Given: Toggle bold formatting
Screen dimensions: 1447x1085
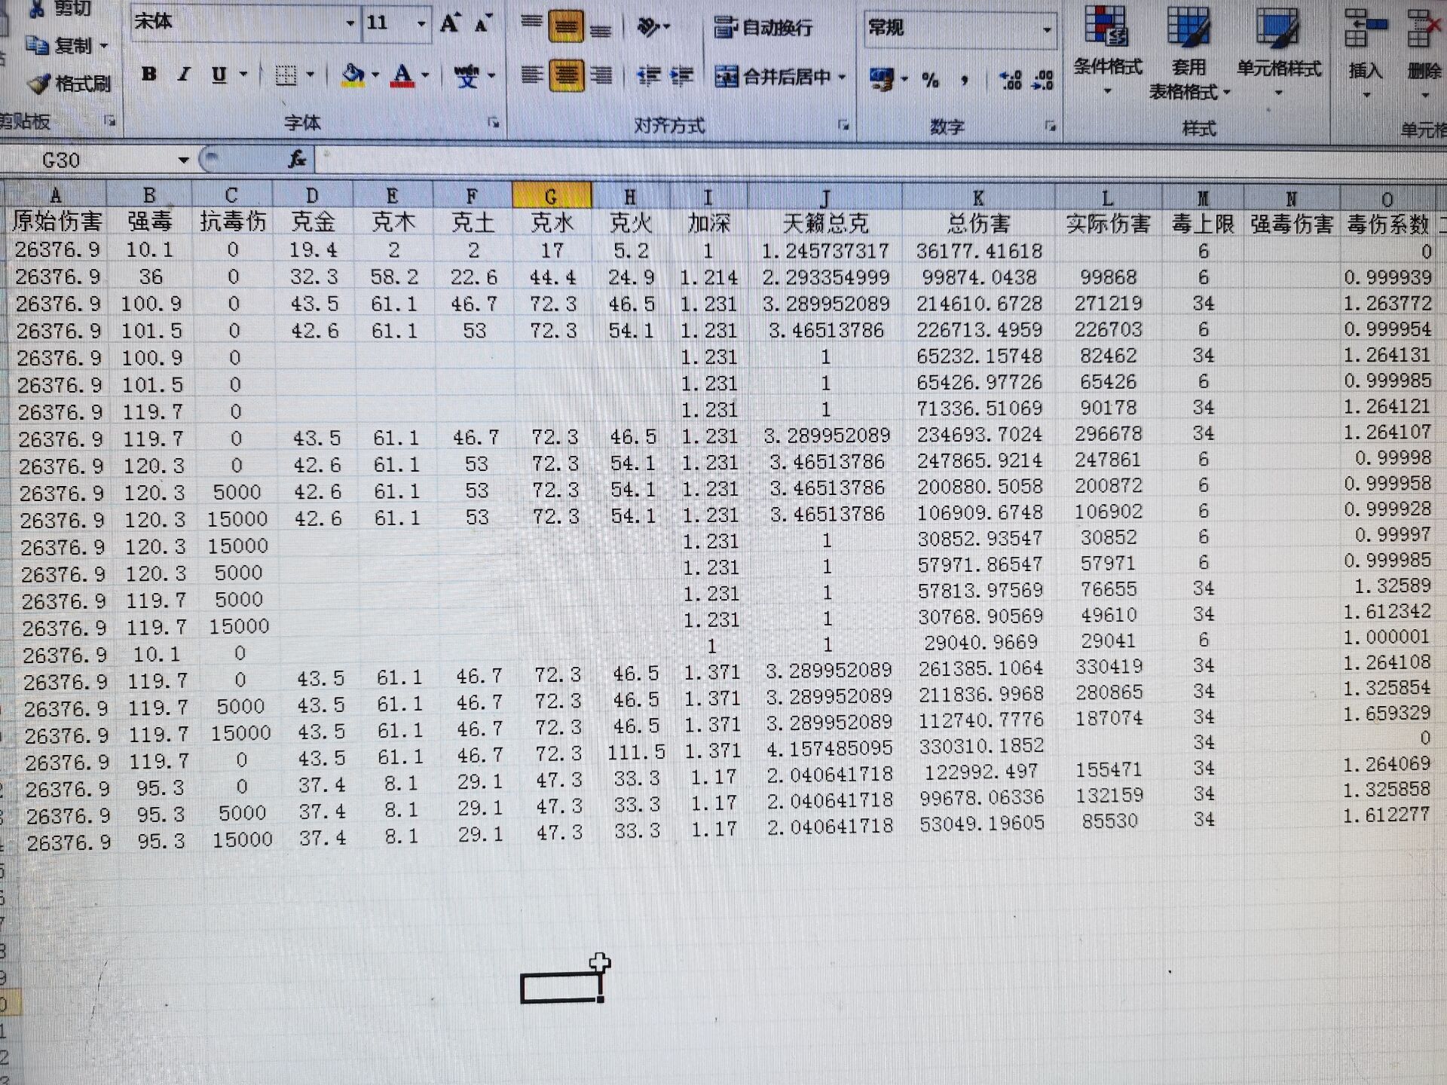Looking at the screenshot, I should 149,74.
